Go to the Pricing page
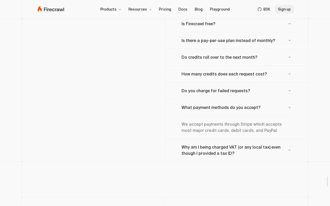This screenshot has width=330, height=206. [165, 9]
